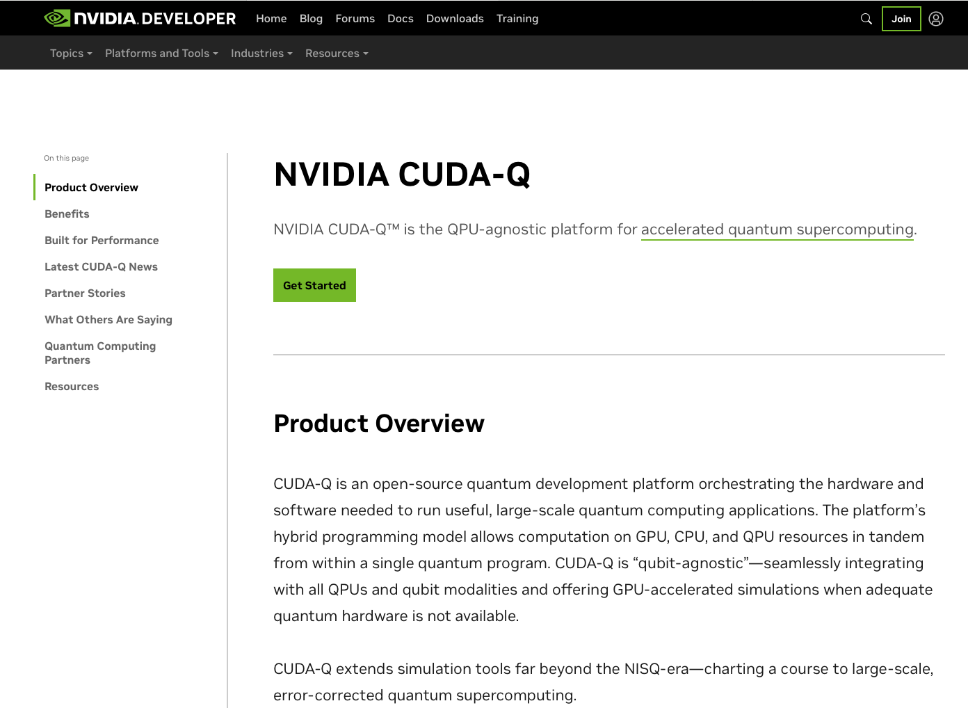Jump to the Partner Stories section
The height and width of the screenshot is (708, 968).
click(x=85, y=293)
